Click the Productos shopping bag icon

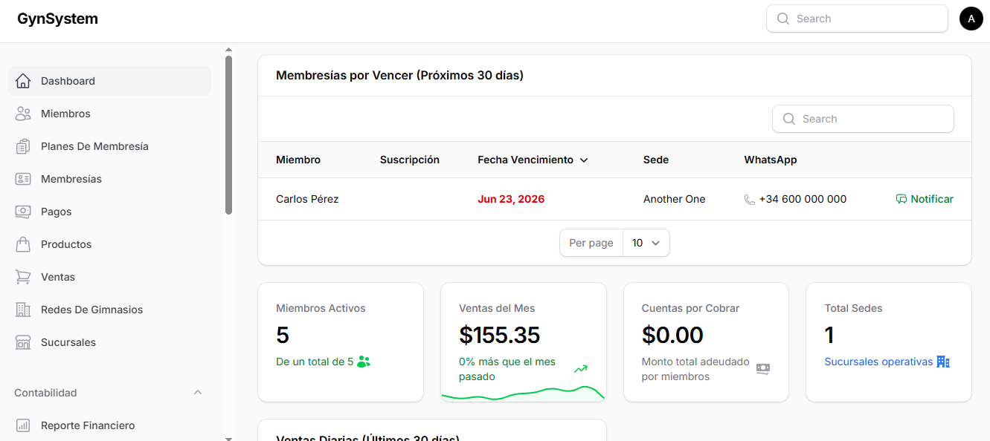coord(23,244)
